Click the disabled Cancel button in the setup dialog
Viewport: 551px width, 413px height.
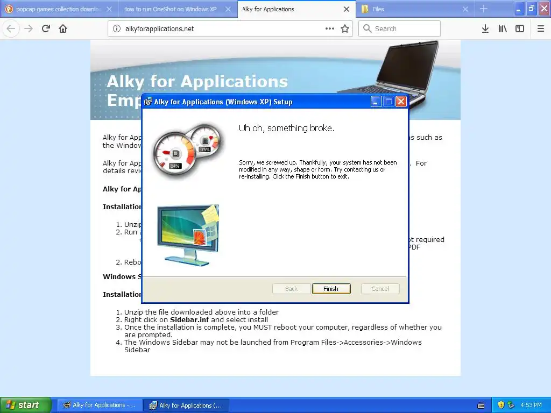380,289
